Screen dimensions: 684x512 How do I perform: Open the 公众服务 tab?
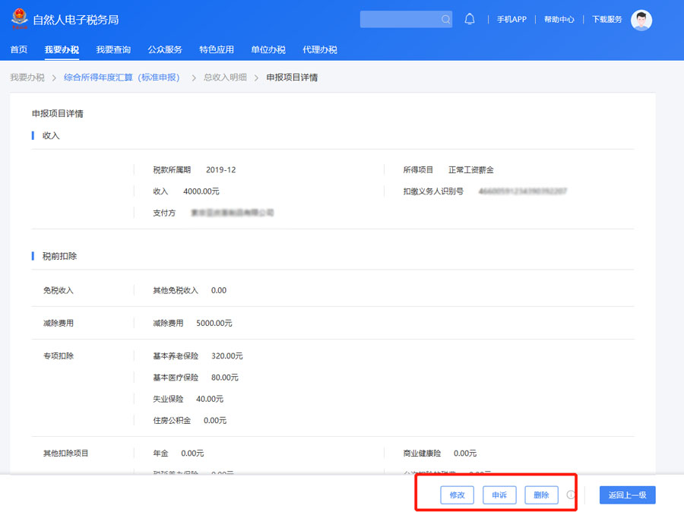pos(165,50)
